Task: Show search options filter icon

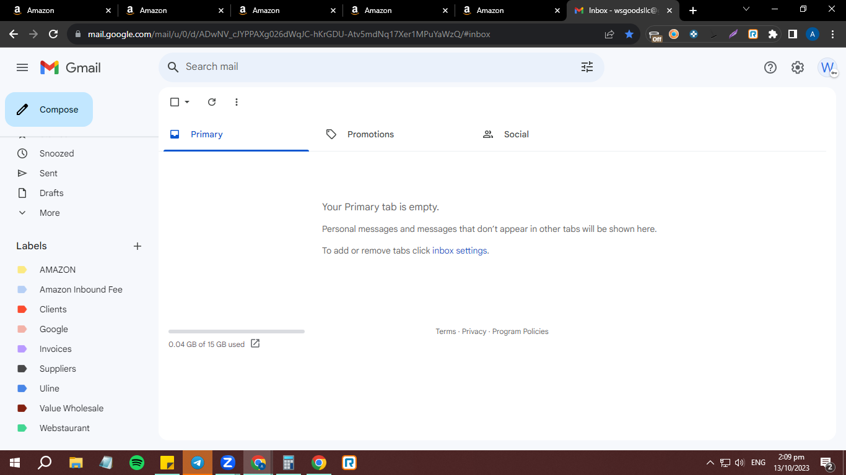Action: [x=587, y=67]
